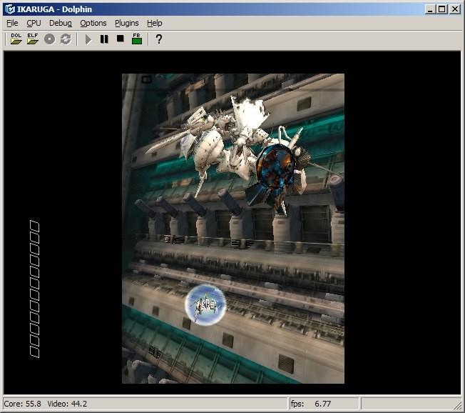Click the window resize grip in status bar

click(x=457, y=405)
